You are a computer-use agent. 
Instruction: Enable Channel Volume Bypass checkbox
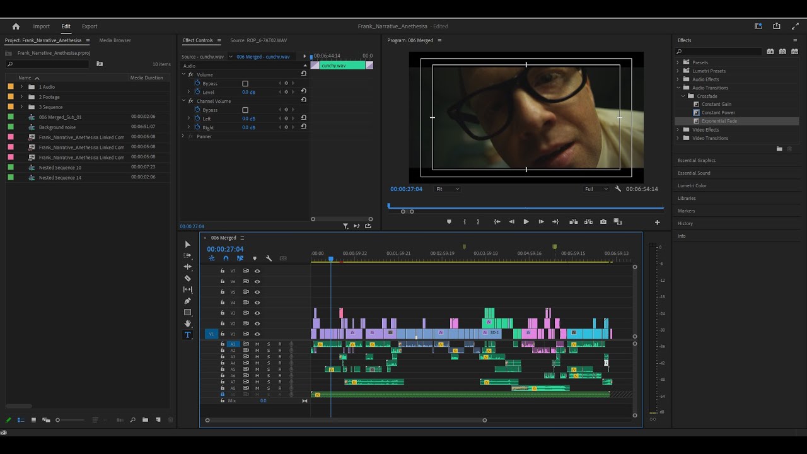(245, 110)
